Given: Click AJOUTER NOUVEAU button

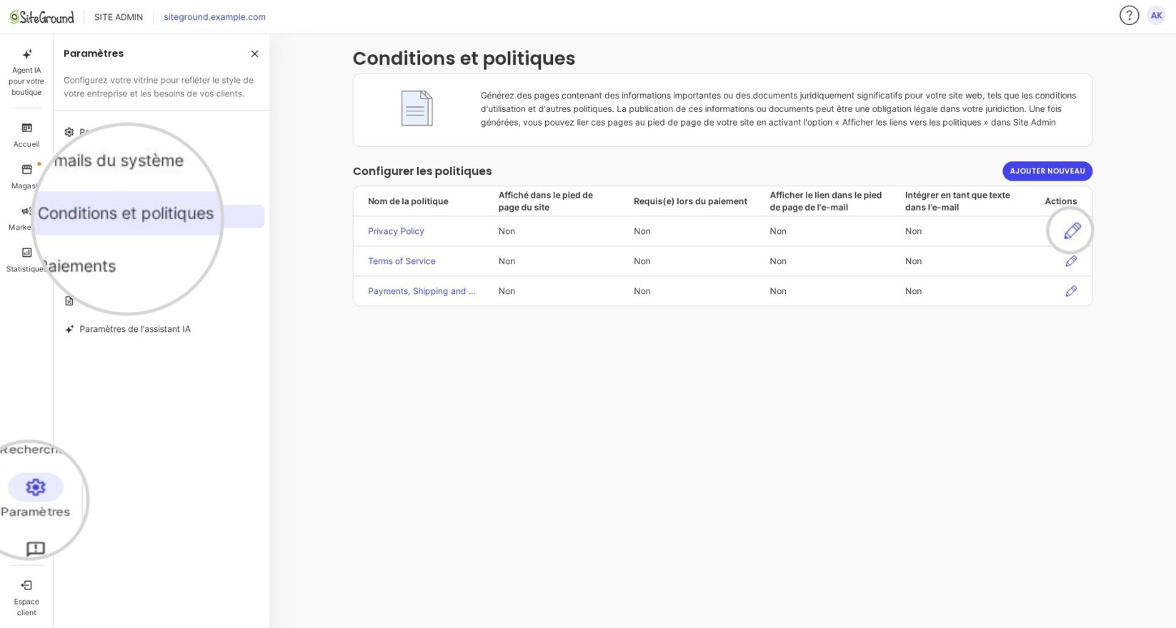Looking at the screenshot, I should point(1047,171).
